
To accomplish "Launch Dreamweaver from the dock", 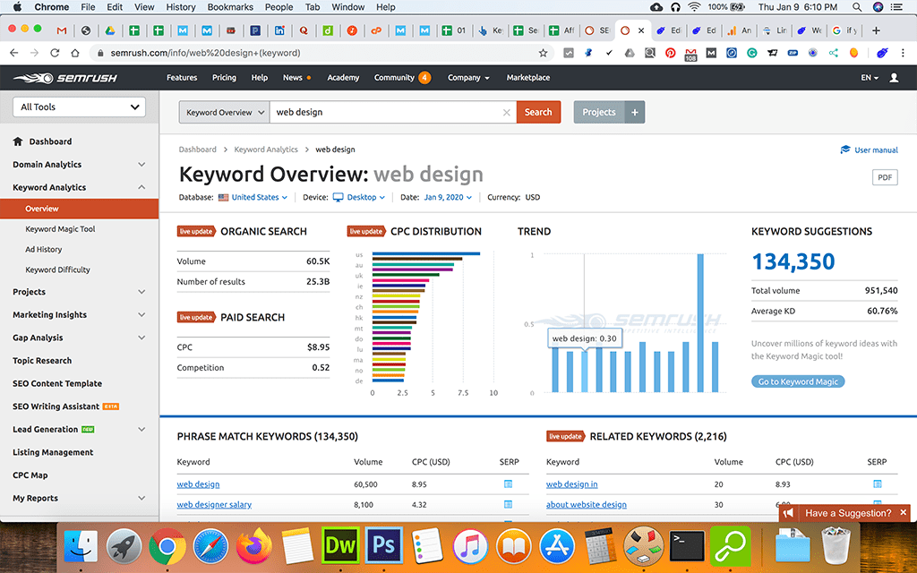I will pyautogui.click(x=340, y=546).
